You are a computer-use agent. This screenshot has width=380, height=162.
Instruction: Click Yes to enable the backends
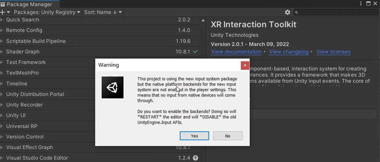point(194,136)
